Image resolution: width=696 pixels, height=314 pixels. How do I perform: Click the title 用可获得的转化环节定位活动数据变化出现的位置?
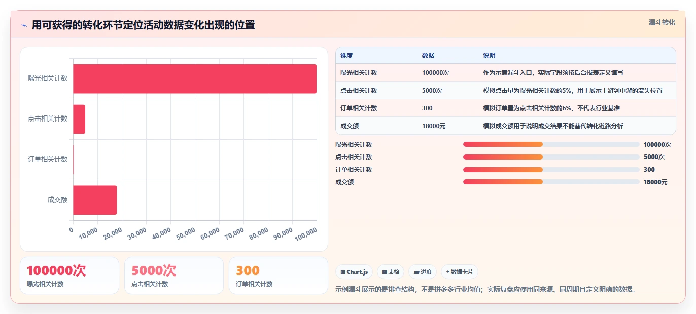click(143, 25)
